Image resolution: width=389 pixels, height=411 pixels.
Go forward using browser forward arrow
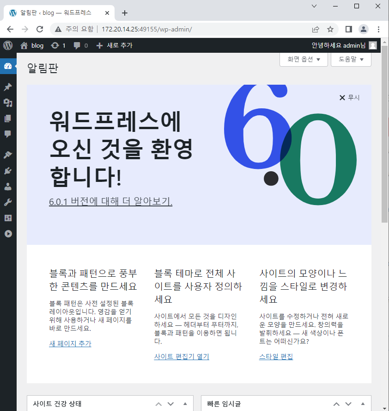tap(25, 29)
